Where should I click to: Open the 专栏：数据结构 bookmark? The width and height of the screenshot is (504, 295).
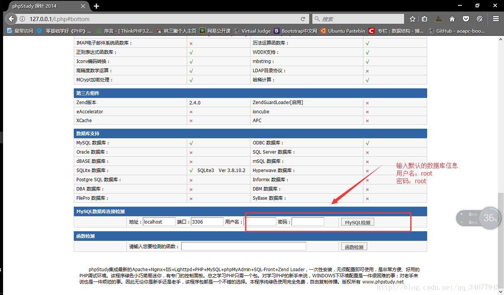[x=396, y=31]
